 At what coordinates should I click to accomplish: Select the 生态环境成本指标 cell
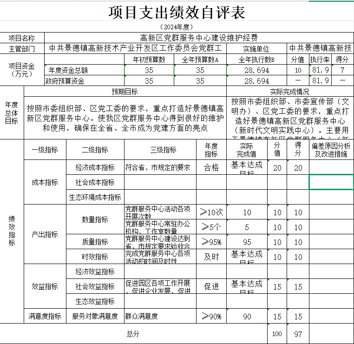(x=95, y=197)
